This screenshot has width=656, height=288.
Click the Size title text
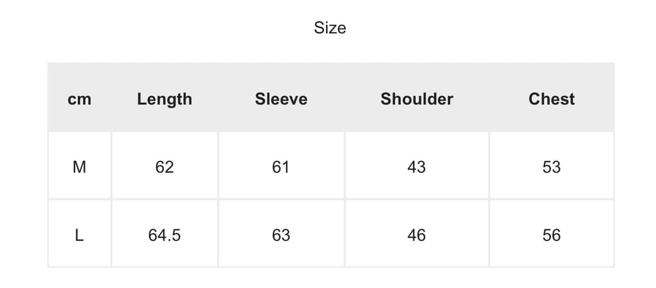[x=329, y=28]
